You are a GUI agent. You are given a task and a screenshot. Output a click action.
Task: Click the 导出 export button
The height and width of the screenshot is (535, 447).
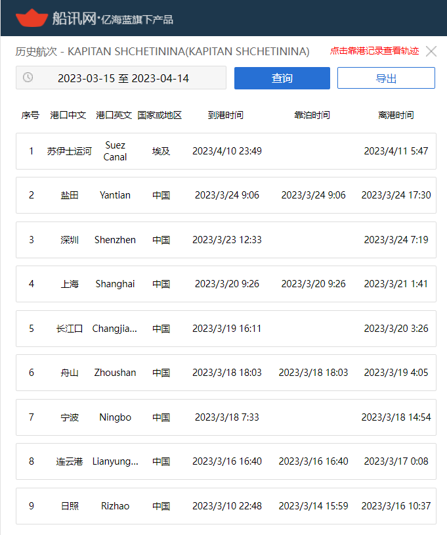[x=386, y=78]
